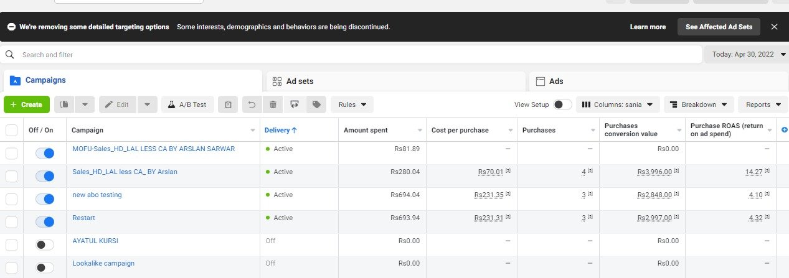Check the box for 'new abo testing'
Viewport: 789px width, 278px height.
click(x=11, y=199)
